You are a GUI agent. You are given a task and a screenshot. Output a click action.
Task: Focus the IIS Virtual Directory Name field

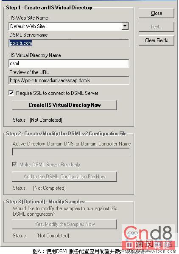69,63
